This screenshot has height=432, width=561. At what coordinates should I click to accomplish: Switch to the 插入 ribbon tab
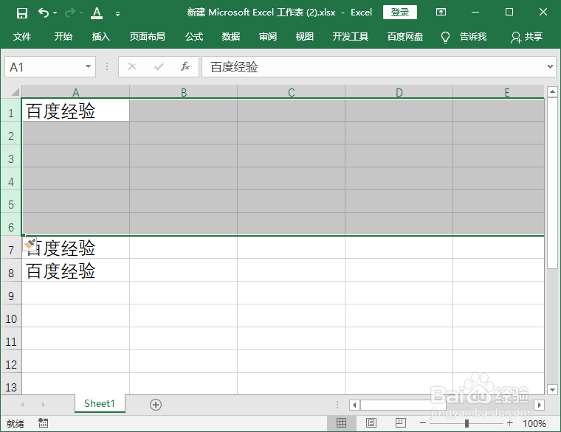tap(100, 36)
